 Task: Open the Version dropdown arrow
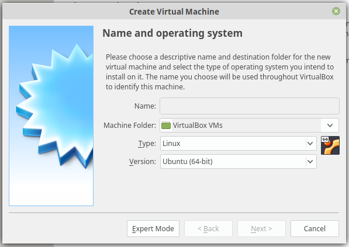310,161
